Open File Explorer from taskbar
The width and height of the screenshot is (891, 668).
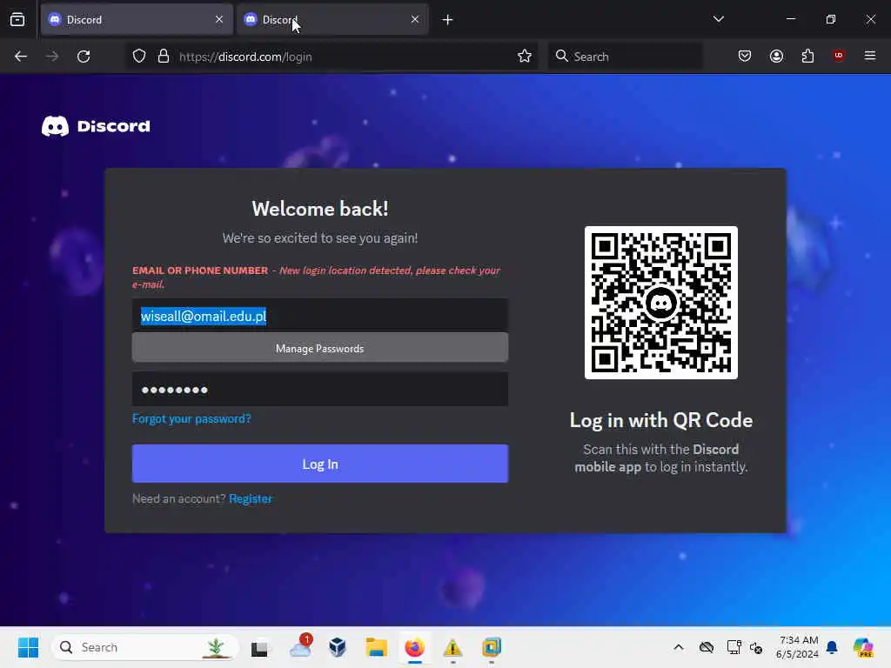(376, 647)
